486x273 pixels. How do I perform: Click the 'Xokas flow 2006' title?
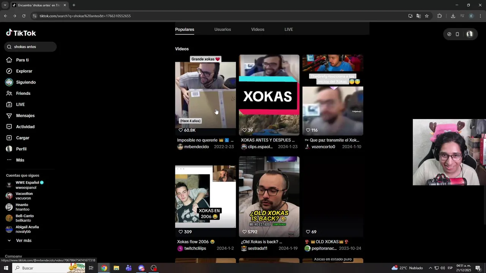(x=196, y=242)
